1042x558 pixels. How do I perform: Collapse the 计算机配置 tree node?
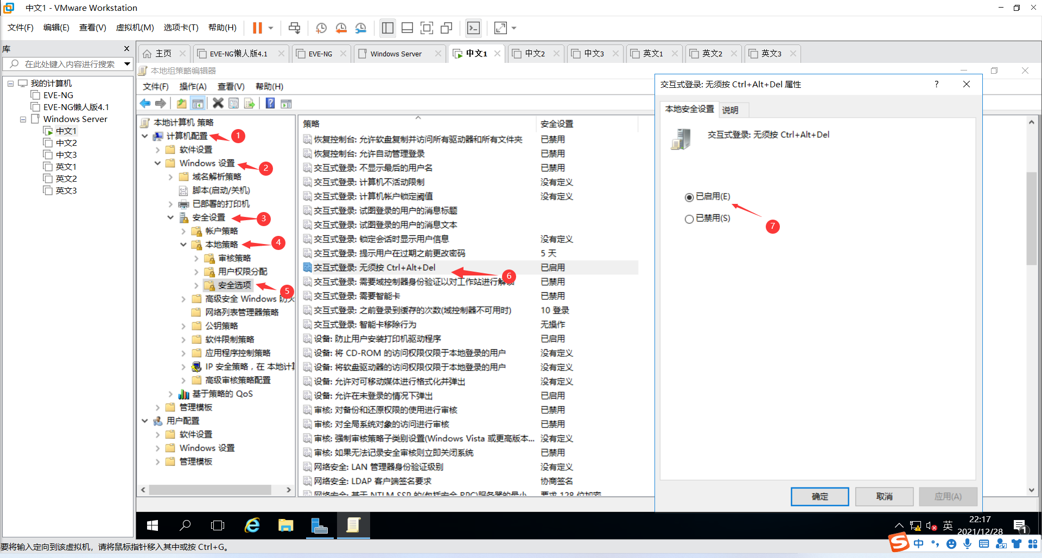tap(144, 136)
